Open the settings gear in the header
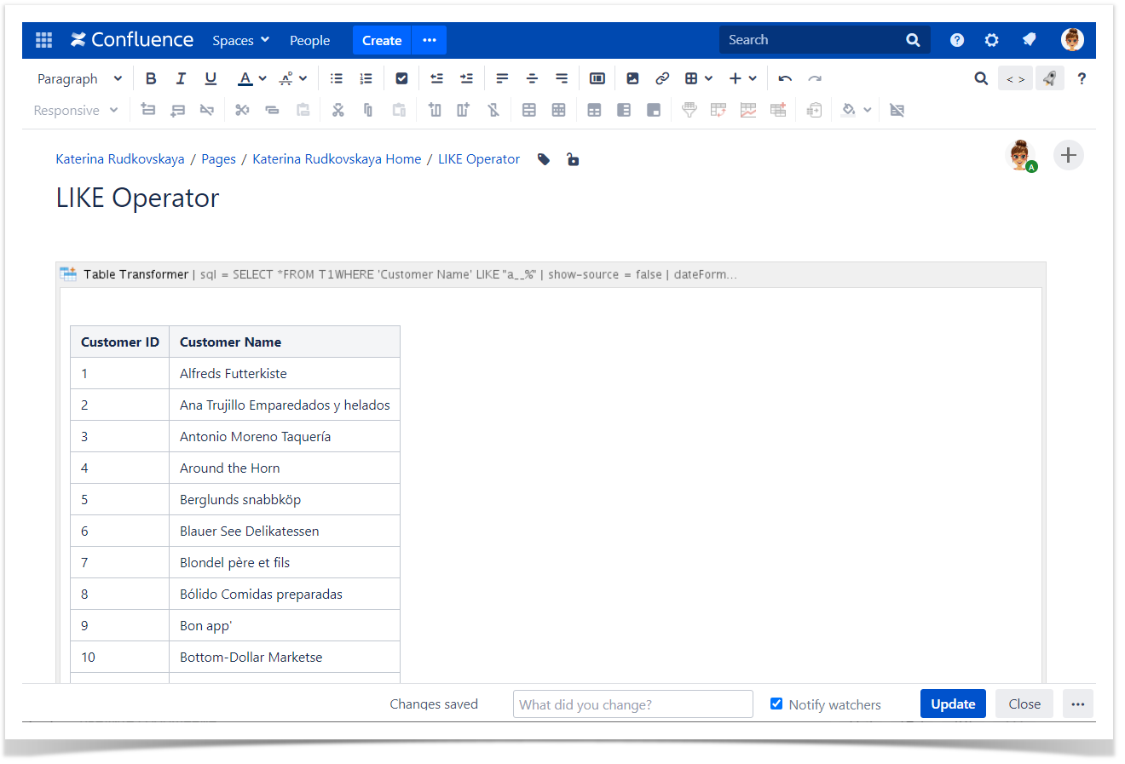Screen dimensions: 1125x764 pyautogui.click(x=991, y=40)
